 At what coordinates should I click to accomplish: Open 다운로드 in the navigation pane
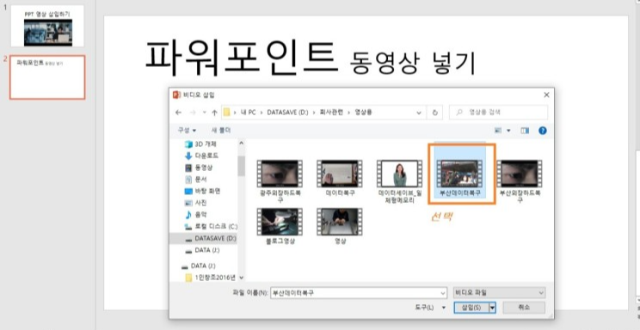[x=201, y=156]
